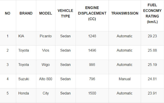Image resolution: width=164 pixels, height=103 pixels.
Task: Select the 998 engine displacement cell
Action: [92, 65]
